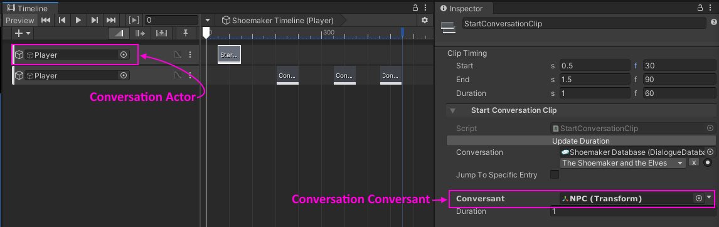
Task: Click the round button beside conversation x
Action: (x=708, y=162)
